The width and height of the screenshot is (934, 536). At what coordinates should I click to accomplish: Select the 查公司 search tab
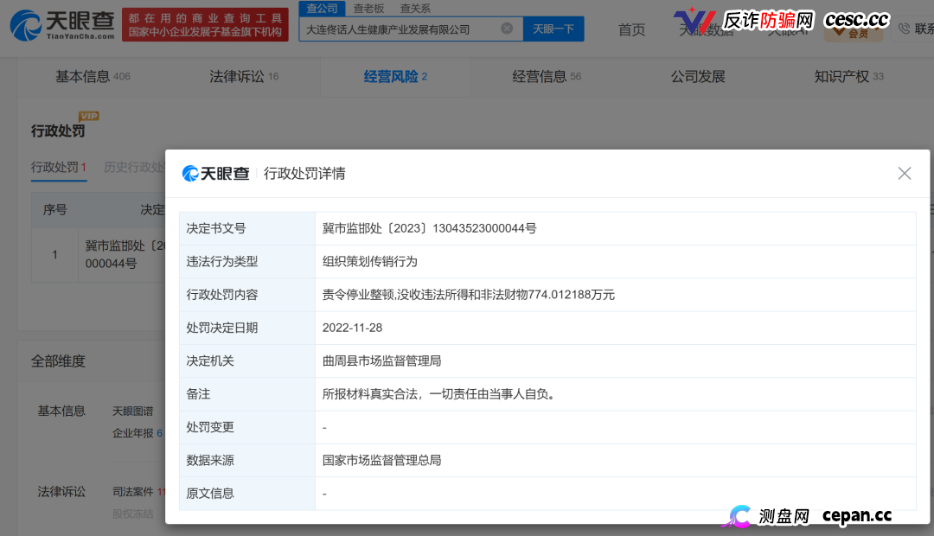[x=322, y=9]
